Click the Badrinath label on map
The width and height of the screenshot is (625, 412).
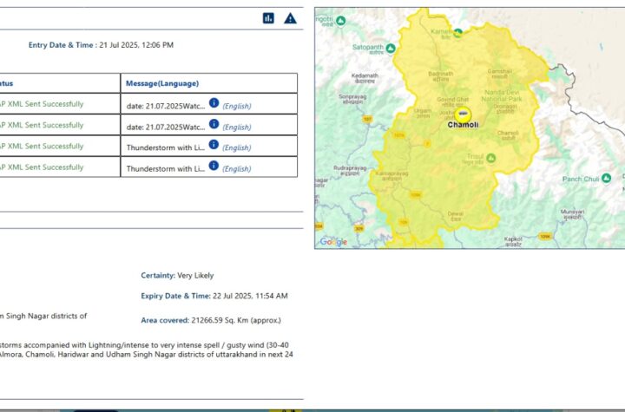coord(441,76)
